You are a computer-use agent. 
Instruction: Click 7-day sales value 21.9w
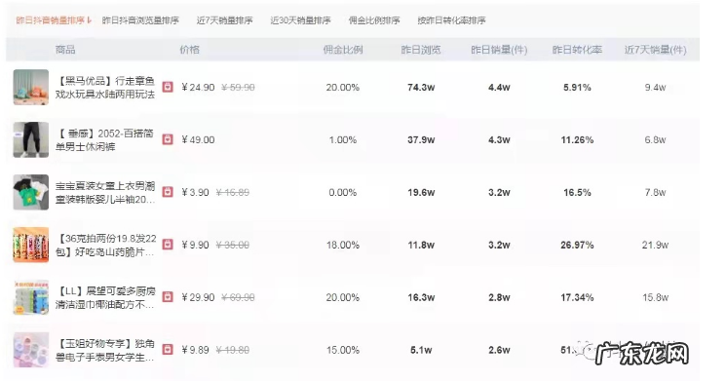pyautogui.click(x=655, y=245)
